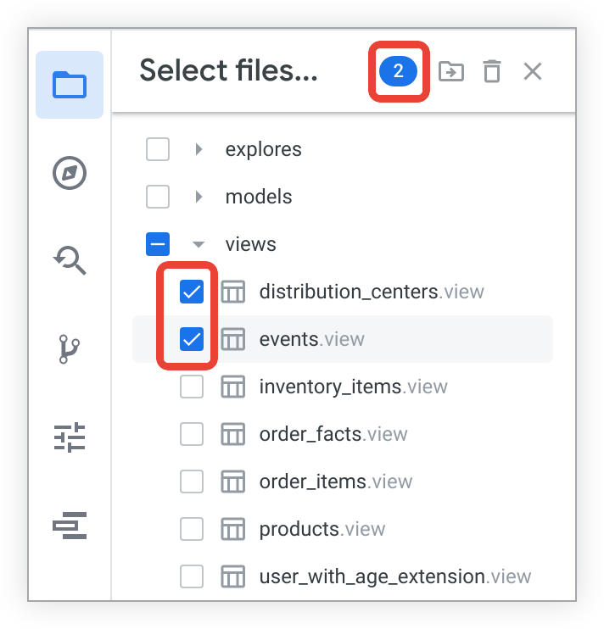Open the File Browser folder icon in sidebar

tap(70, 85)
